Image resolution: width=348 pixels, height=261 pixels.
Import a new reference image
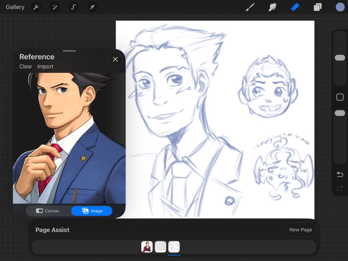pos(45,66)
